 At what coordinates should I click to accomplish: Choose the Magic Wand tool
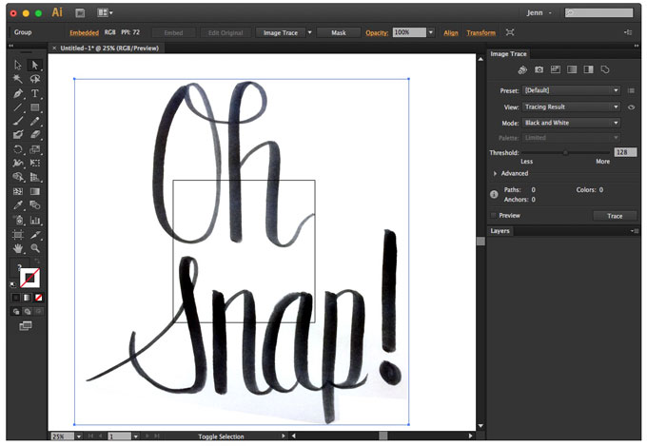pos(18,78)
